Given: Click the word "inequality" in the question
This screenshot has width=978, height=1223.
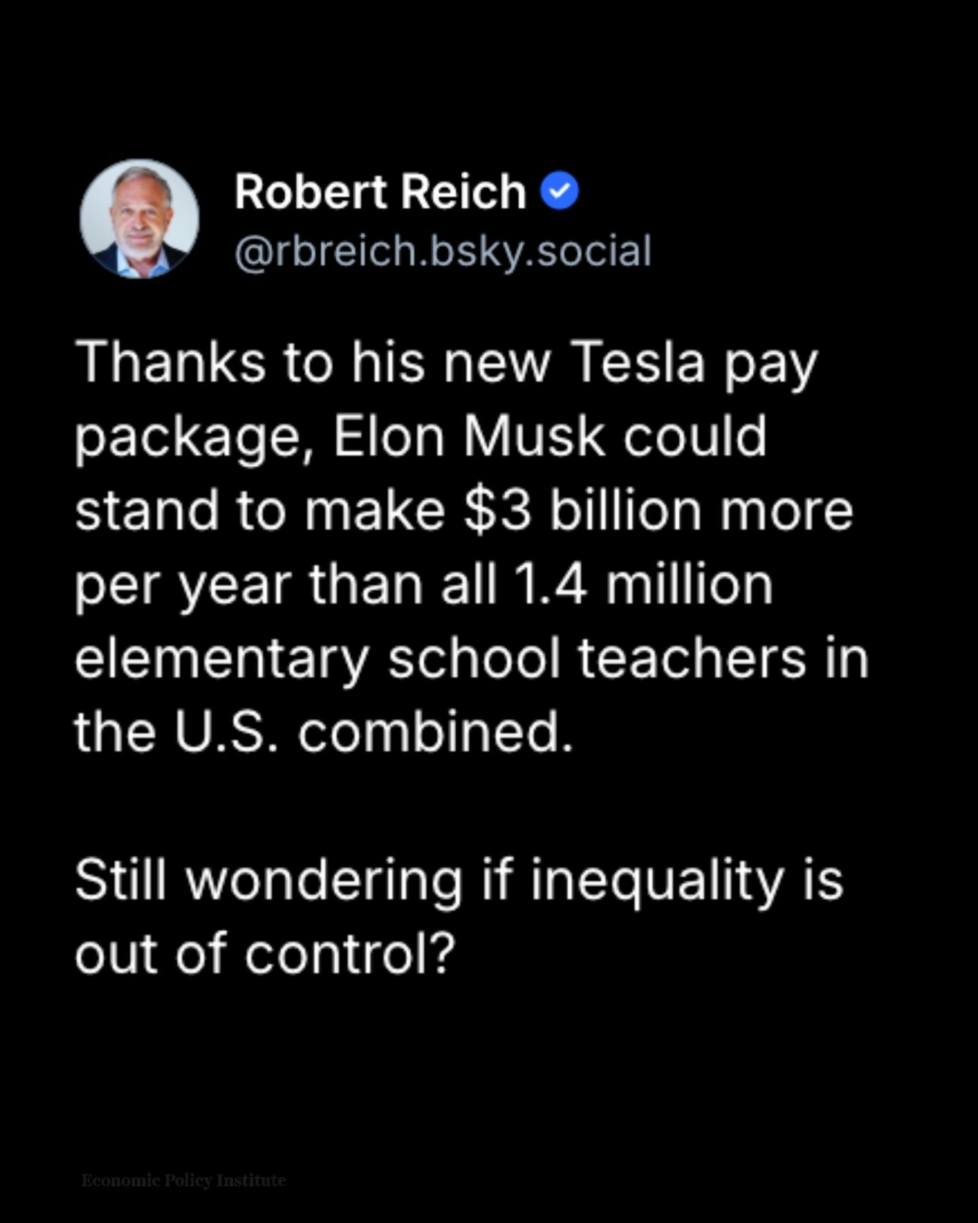Looking at the screenshot, I should [657, 881].
